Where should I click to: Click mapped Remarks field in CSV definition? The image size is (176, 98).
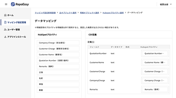pyautogui.click(x=155, y=90)
